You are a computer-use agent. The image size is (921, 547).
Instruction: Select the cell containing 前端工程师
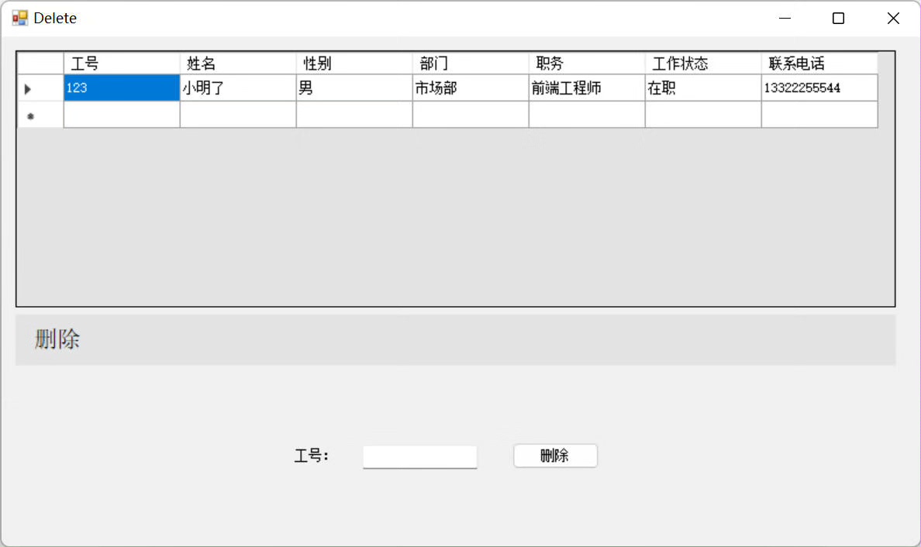point(587,88)
